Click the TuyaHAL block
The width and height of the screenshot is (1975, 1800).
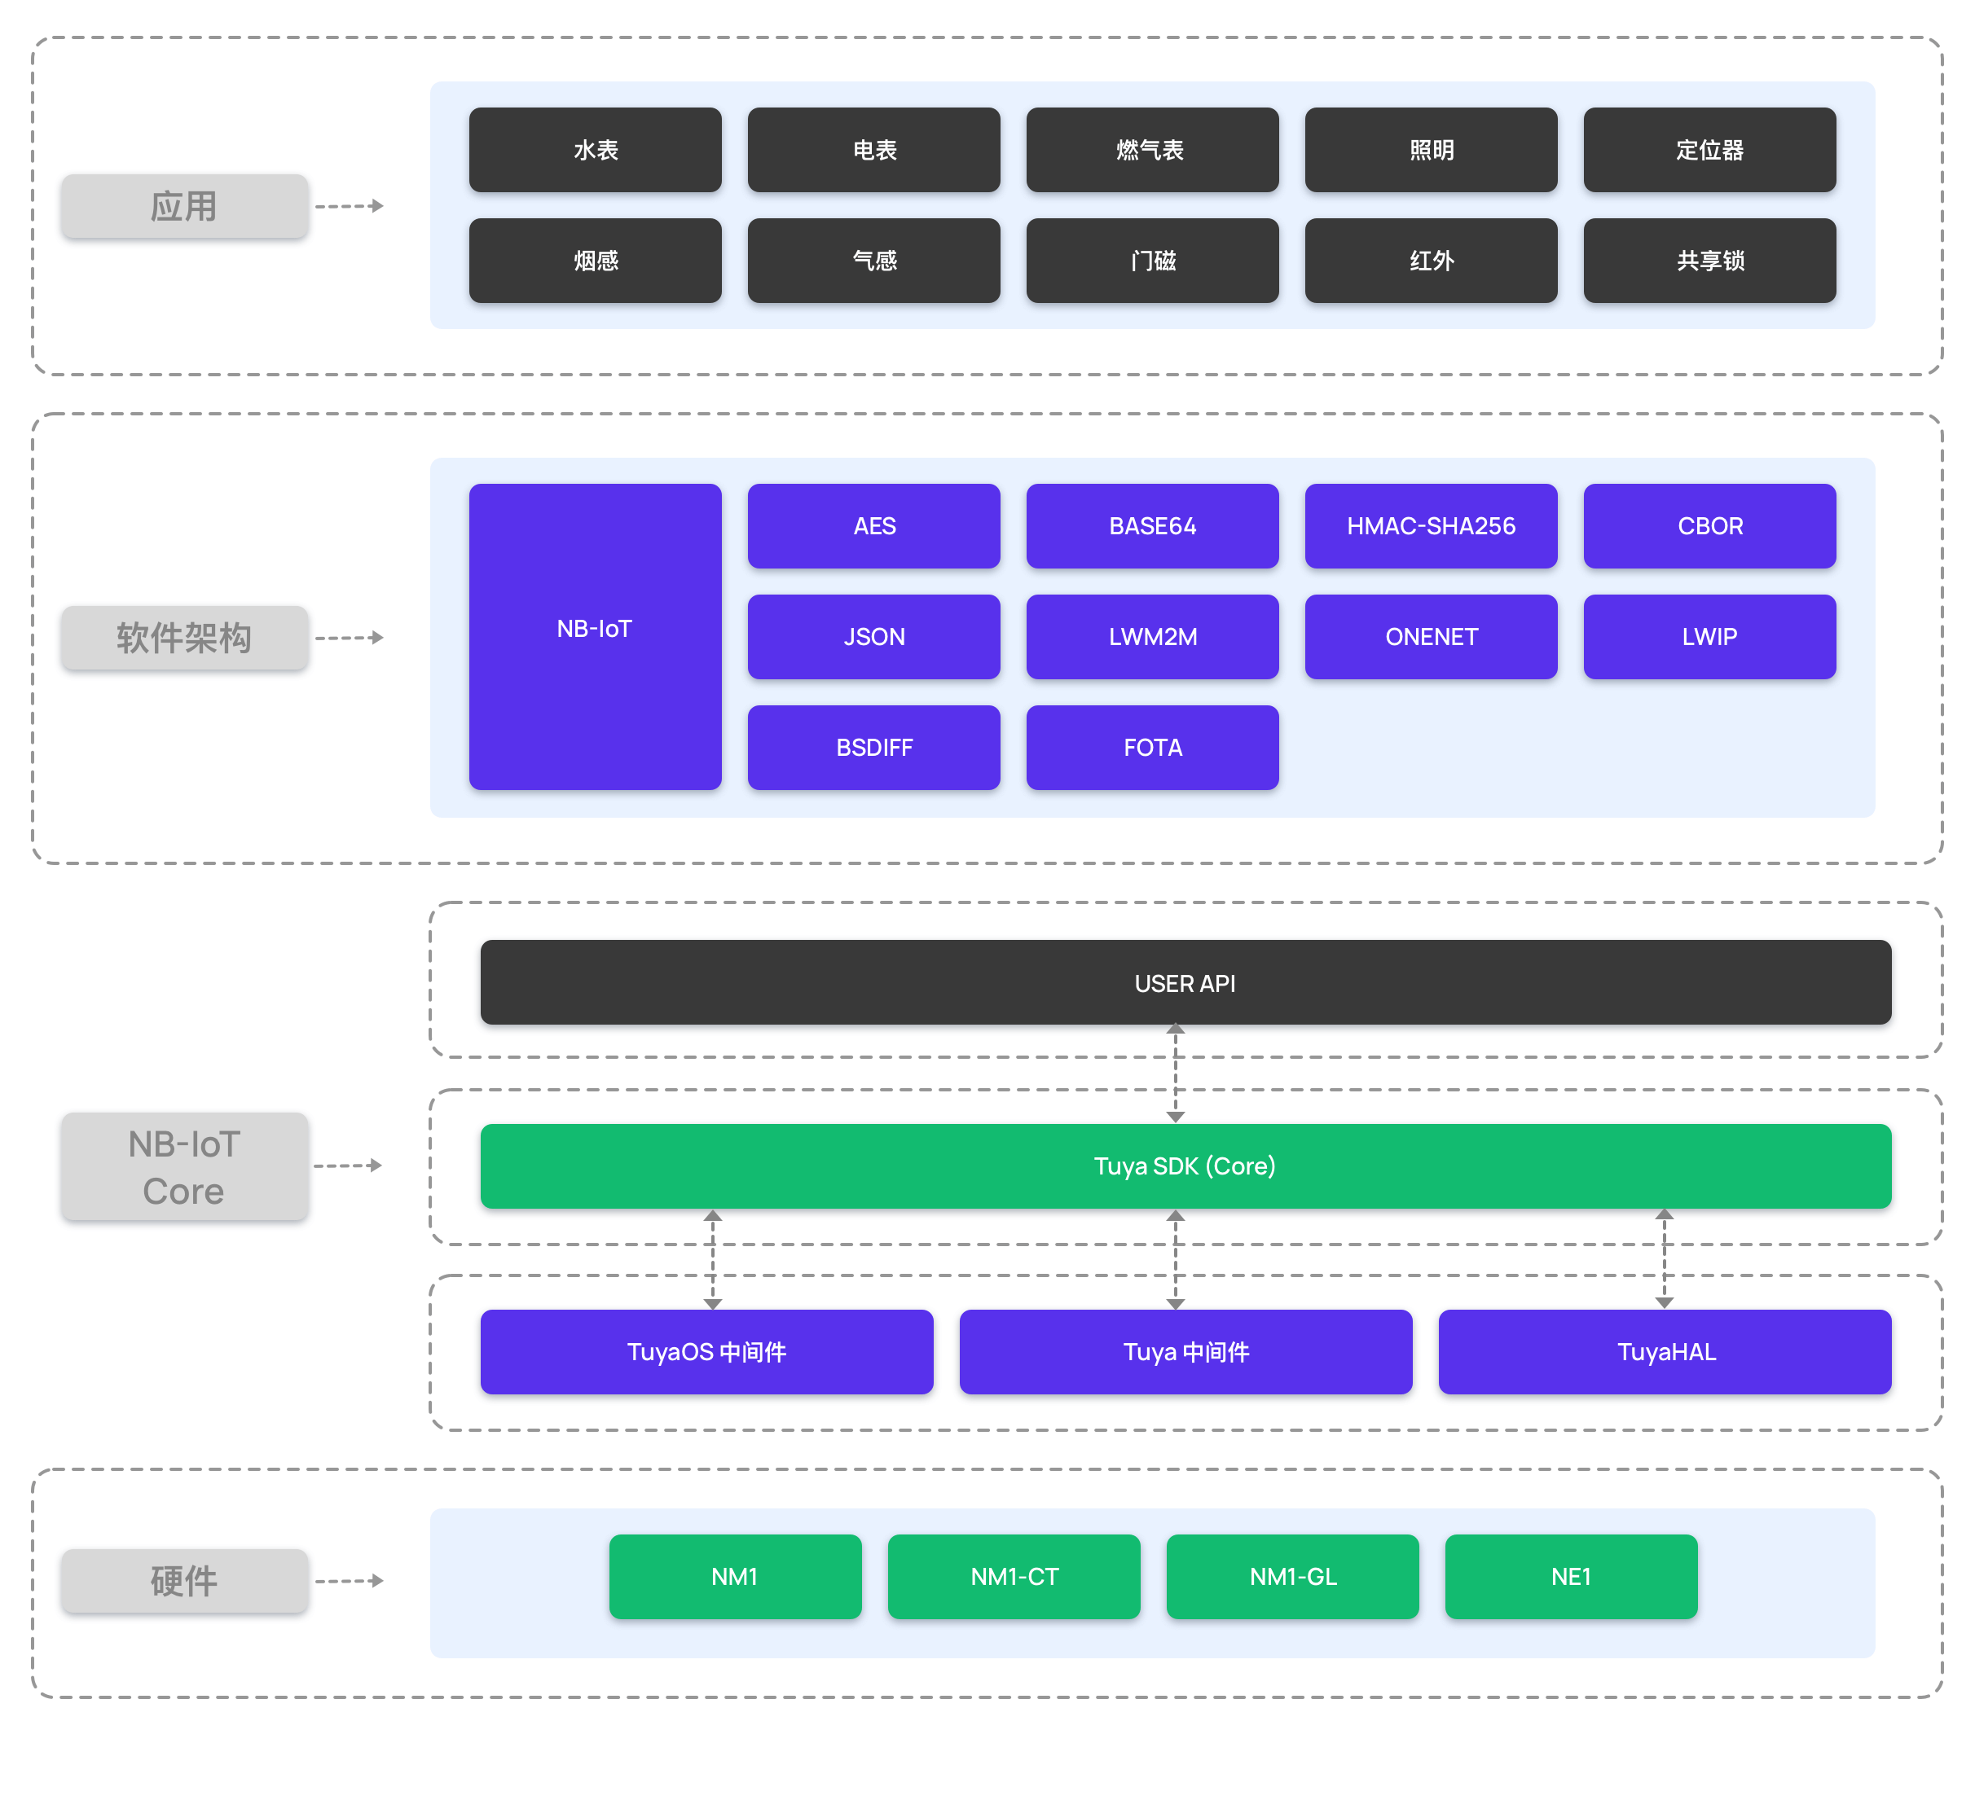[1665, 1351]
